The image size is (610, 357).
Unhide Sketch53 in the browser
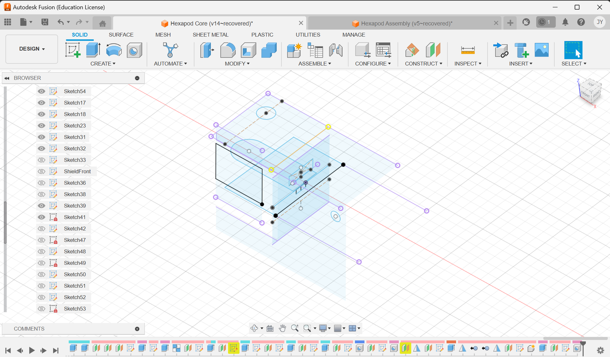coord(41,308)
